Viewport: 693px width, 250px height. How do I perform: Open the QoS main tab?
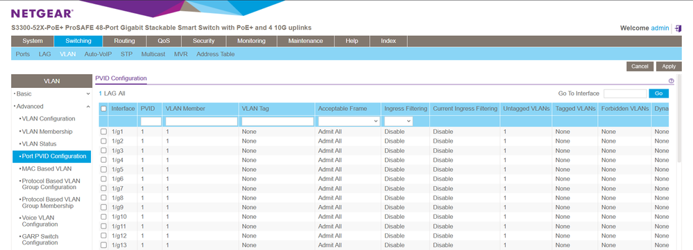click(164, 41)
